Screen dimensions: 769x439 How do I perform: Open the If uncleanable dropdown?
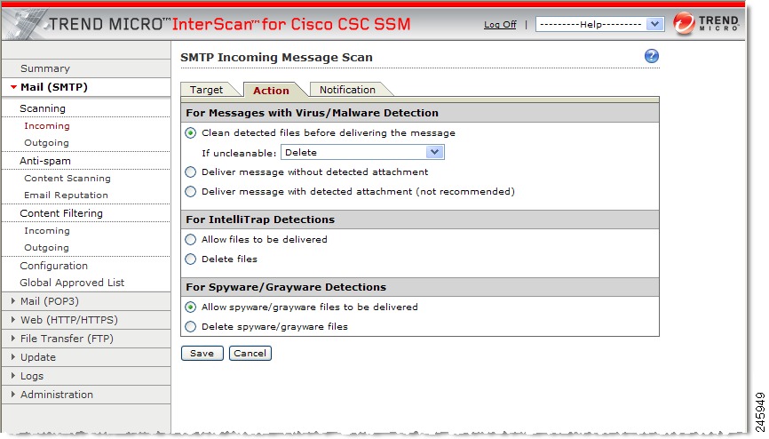tap(362, 153)
